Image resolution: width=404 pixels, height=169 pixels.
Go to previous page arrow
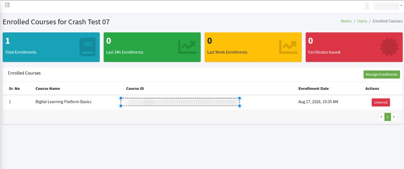click(x=381, y=117)
